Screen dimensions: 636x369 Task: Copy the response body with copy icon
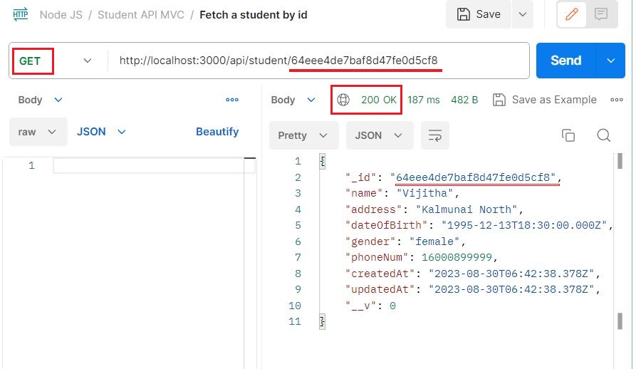[568, 135]
